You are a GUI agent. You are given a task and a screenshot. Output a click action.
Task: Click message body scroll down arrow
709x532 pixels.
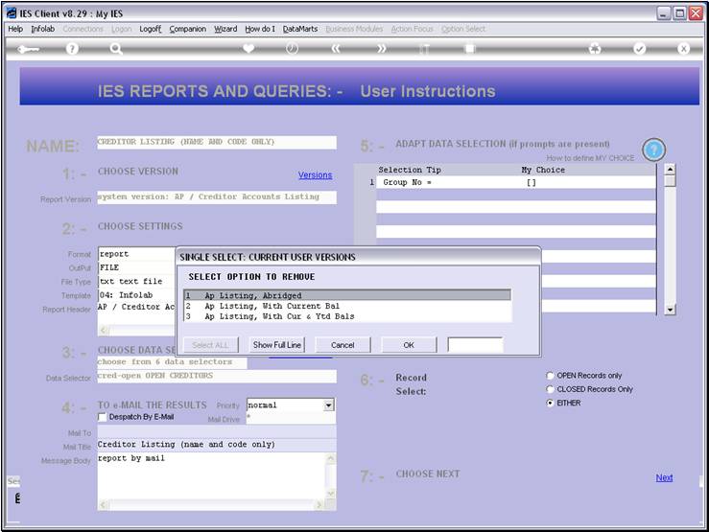pyautogui.click(x=331, y=494)
